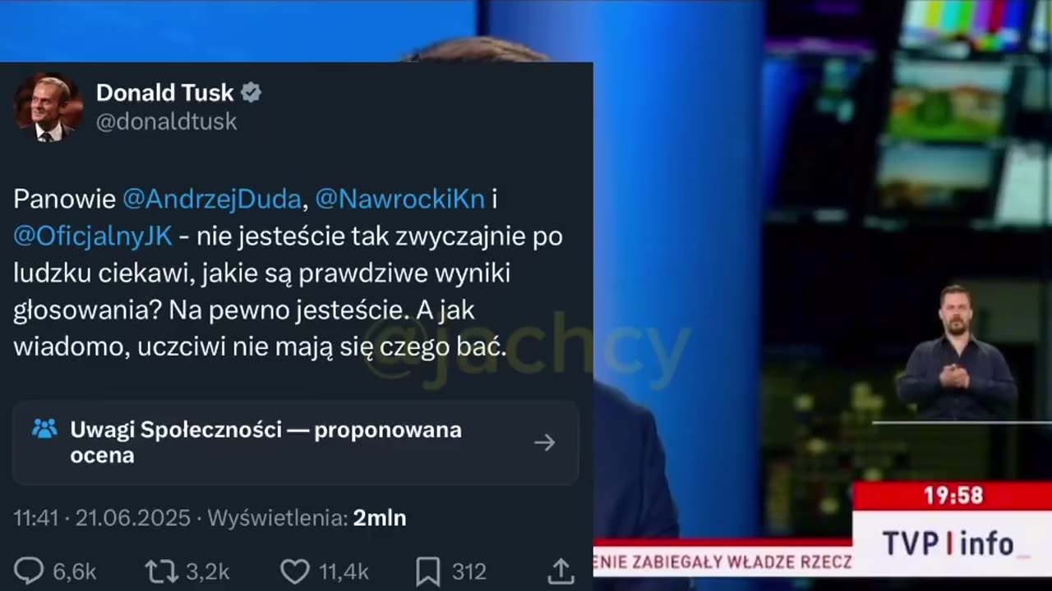Click the verified badge next to name
Screen dimensions: 1052x591
(251, 93)
